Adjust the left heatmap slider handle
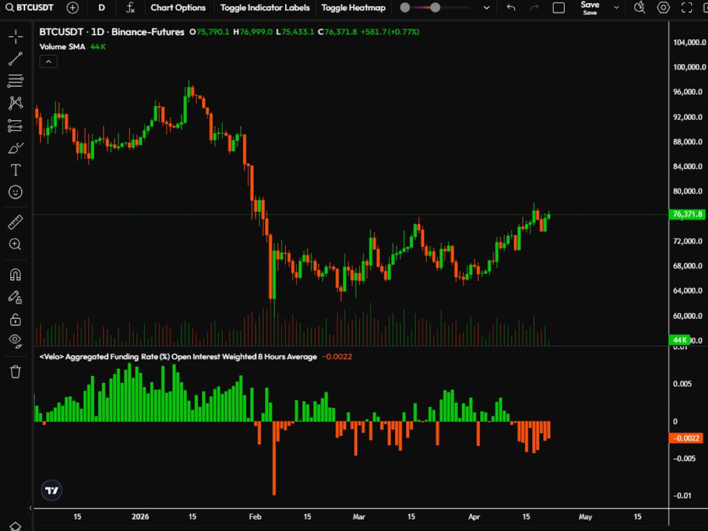 coord(405,8)
